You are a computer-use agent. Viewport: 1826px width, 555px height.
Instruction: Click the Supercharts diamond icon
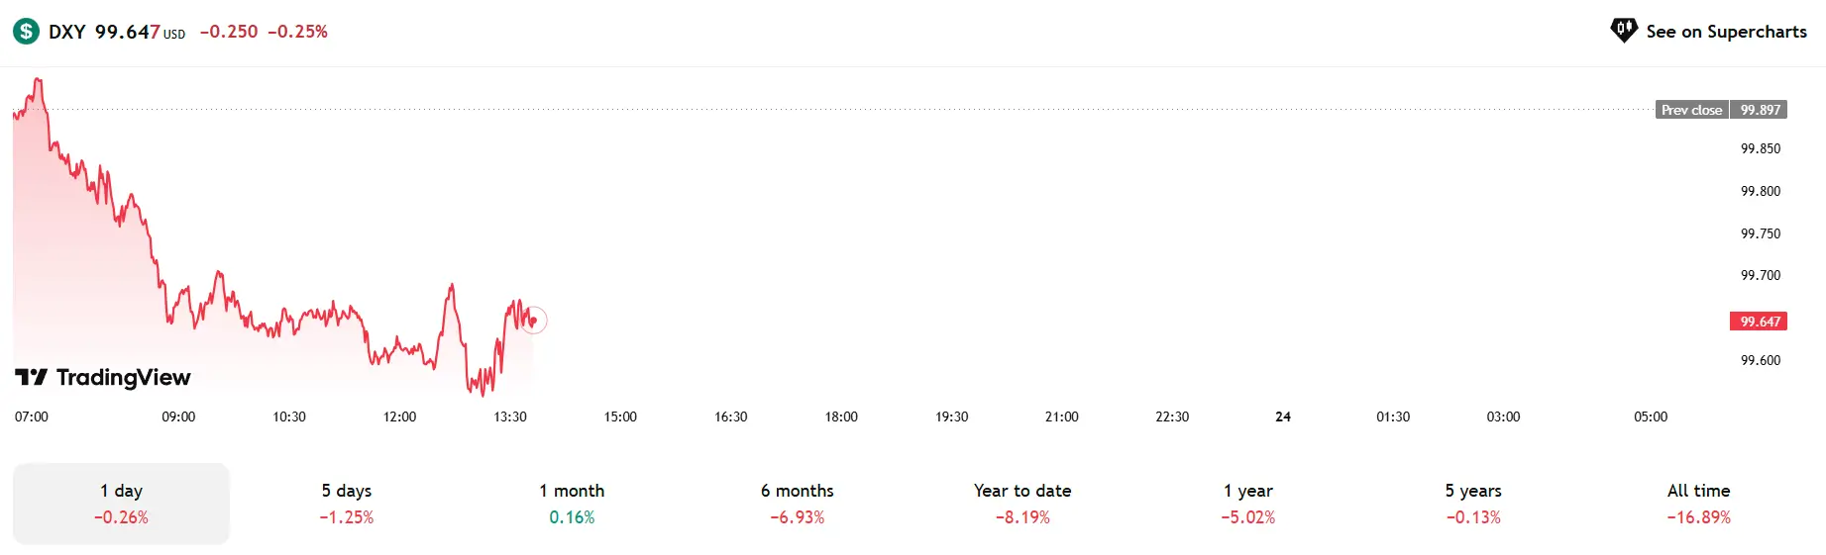tap(1624, 31)
